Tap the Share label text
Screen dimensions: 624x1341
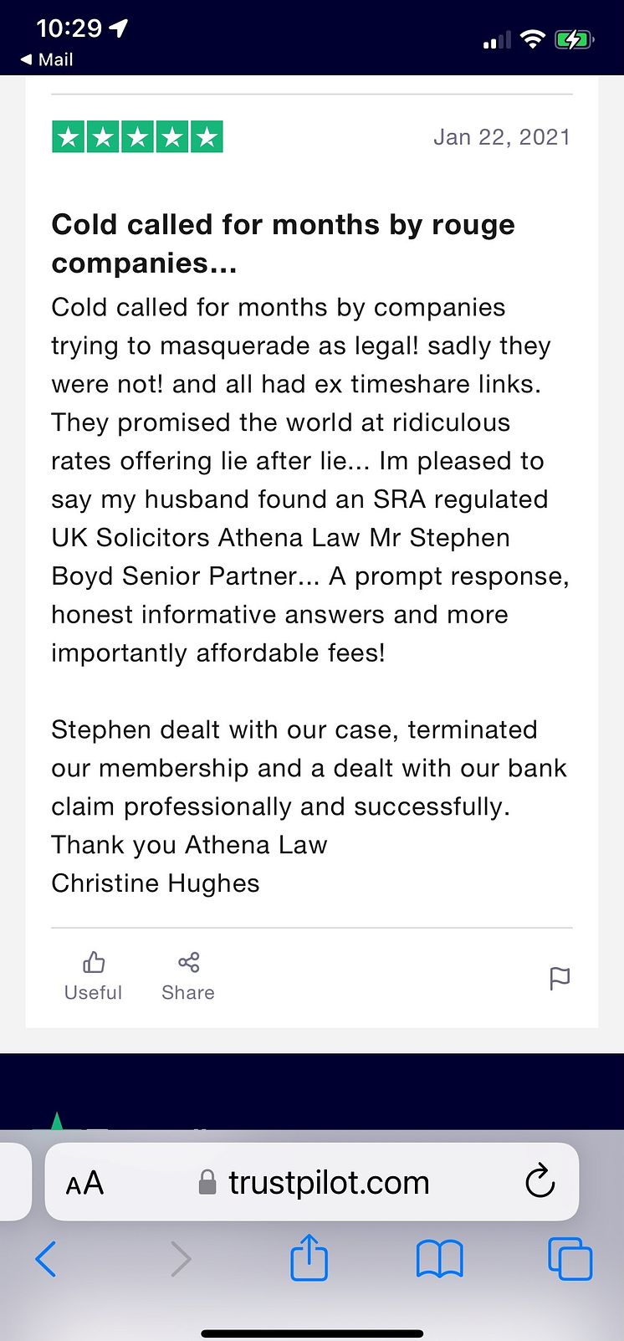coord(188,993)
